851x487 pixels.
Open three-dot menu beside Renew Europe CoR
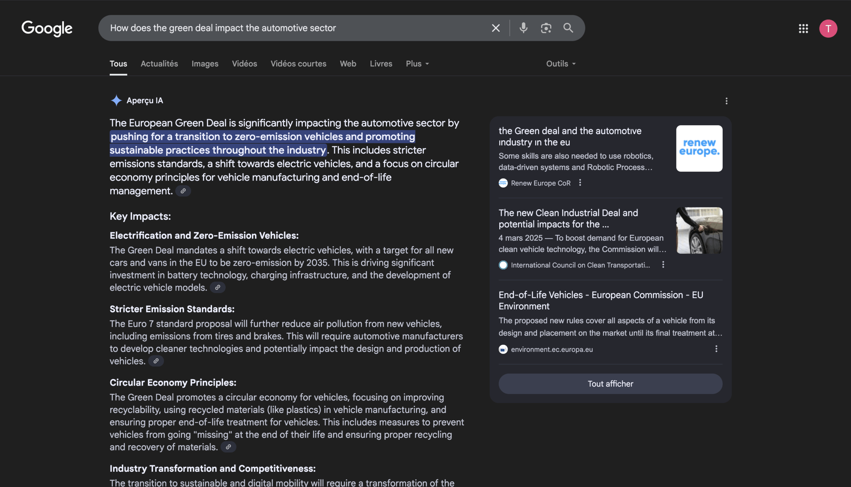pos(580,183)
